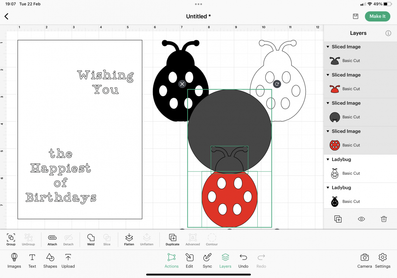Viewport: 397px width, 278px height.
Task: Click the Redo button
Action: tap(261, 261)
